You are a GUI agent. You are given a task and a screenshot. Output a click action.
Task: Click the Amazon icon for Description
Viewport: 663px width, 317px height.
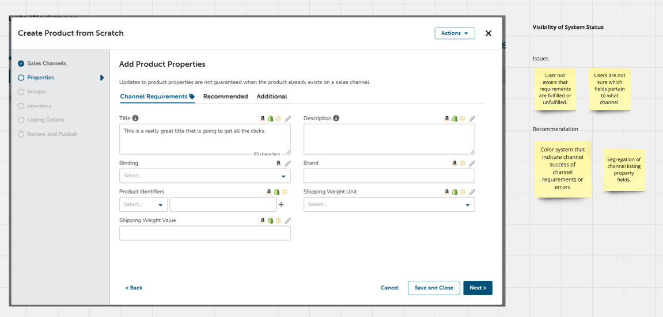[447, 119]
